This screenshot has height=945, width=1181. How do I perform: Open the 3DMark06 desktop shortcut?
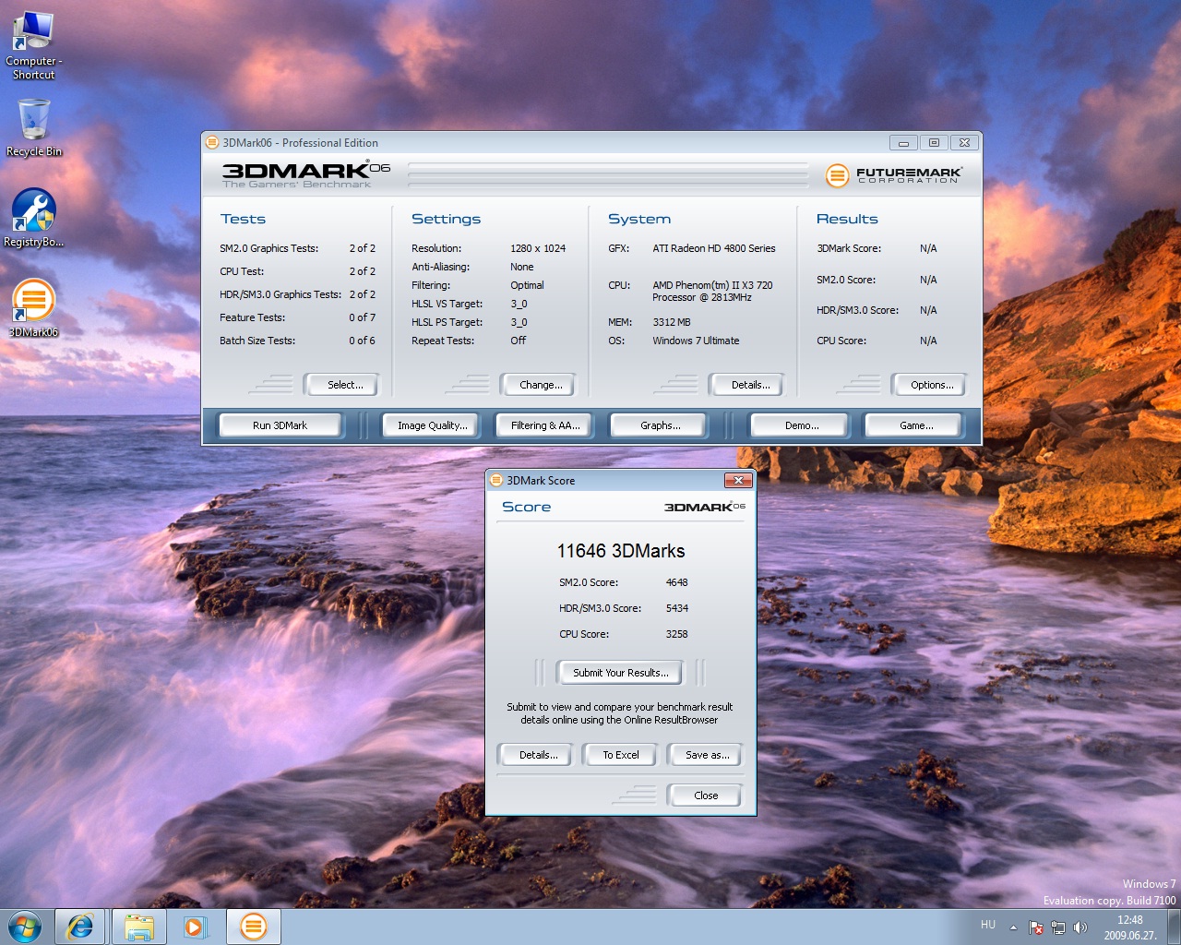click(33, 308)
